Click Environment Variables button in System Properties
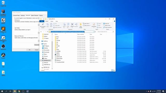Image resolution: width=166 pixels, height=93 pixels. (37, 45)
